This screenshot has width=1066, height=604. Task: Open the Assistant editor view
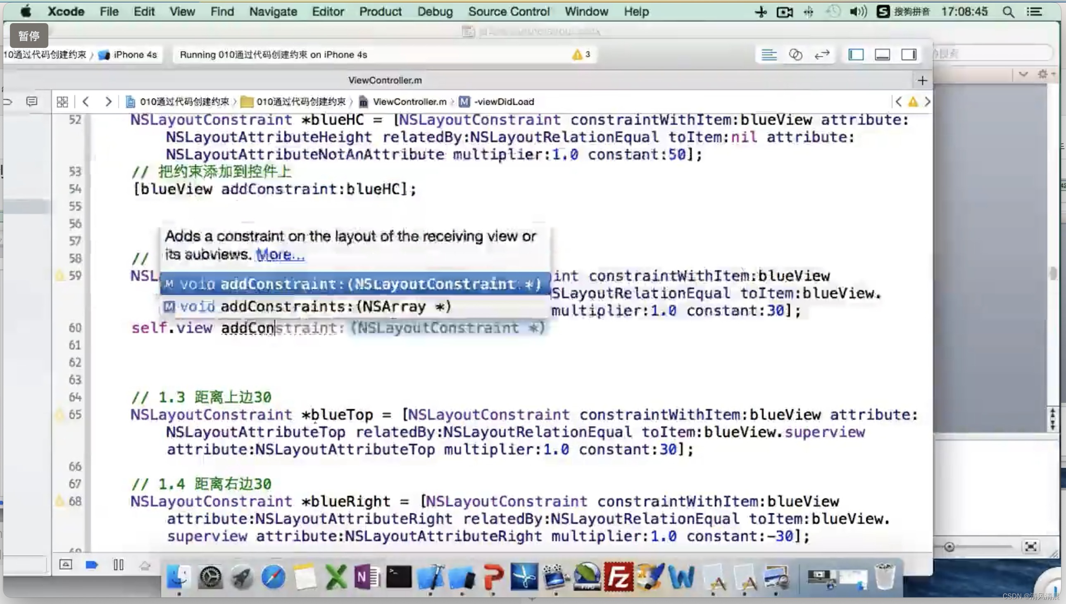pos(795,55)
